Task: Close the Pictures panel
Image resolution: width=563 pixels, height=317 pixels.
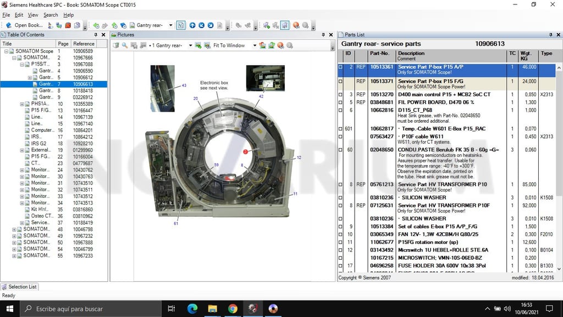Action: 331,35
